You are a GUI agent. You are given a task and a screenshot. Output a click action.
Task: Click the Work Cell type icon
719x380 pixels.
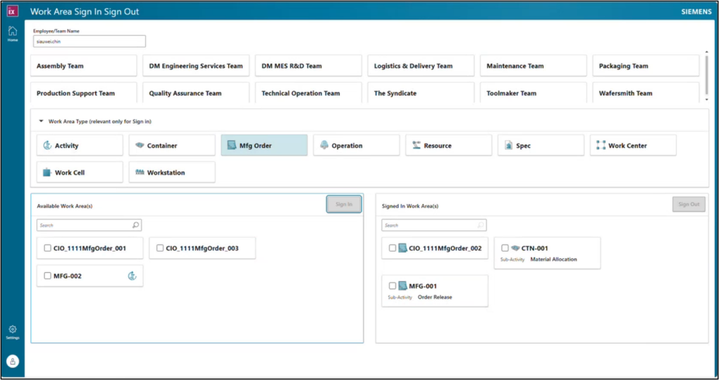click(47, 172)
